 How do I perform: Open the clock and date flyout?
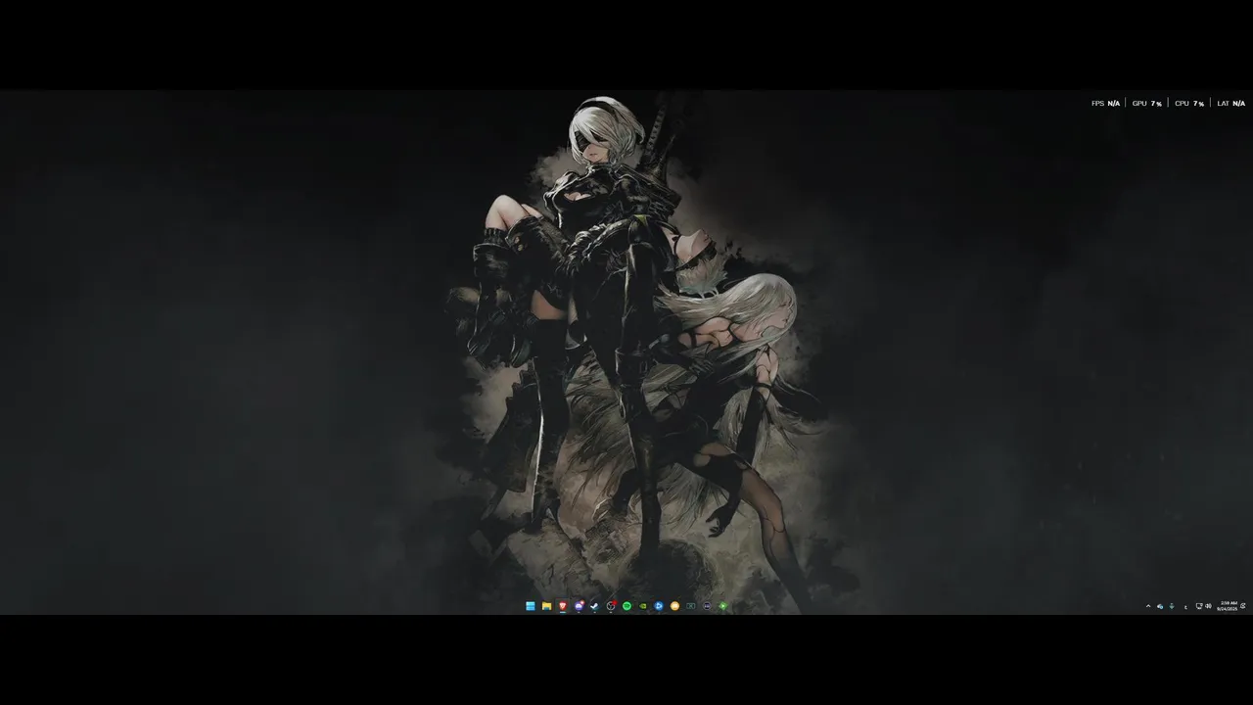pyautogui.click(x=1228, y=606)
